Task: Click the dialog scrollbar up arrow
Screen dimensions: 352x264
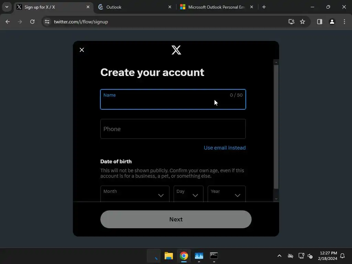Action: [276, 62]
